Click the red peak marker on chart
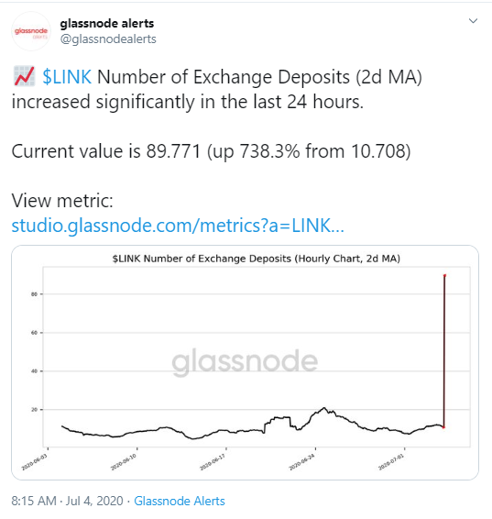Screen dimensions: 492x519 [444, 275]
